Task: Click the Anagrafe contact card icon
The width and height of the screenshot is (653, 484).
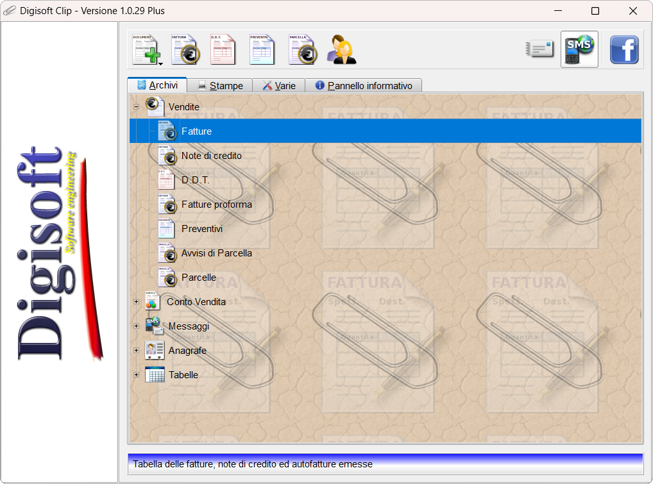Action: (154, 350)
